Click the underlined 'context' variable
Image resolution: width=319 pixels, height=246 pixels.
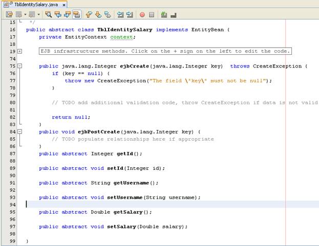pyautogui.click(x=121, y=37)
